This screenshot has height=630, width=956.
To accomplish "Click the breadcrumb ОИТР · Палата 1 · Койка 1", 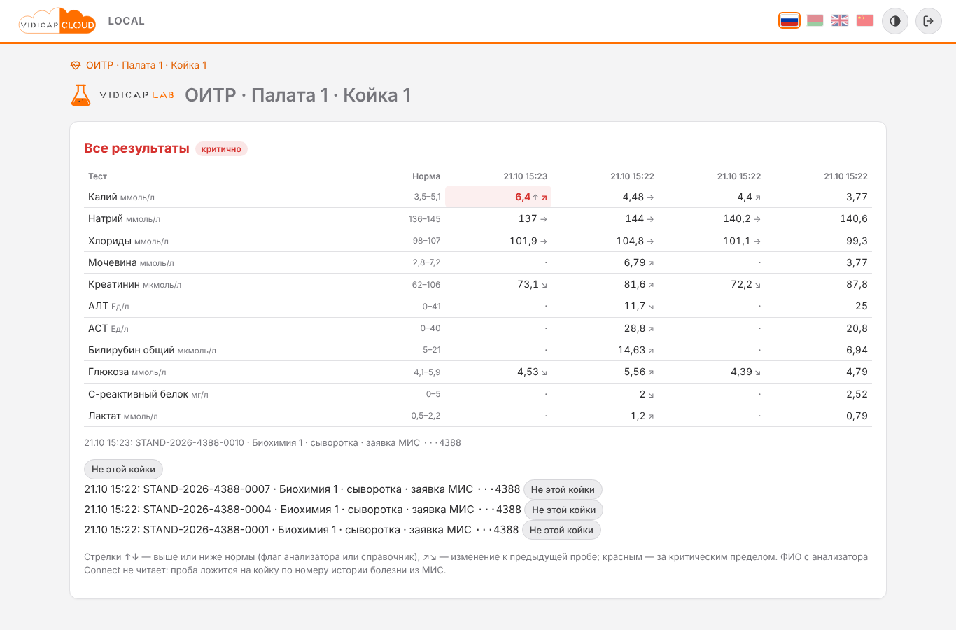I will (x=146, y=65).
